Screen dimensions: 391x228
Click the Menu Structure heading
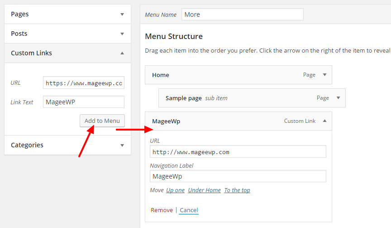(174, 36)
